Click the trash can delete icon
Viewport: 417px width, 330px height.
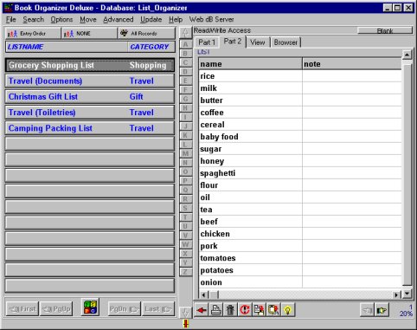coord(230,310)
